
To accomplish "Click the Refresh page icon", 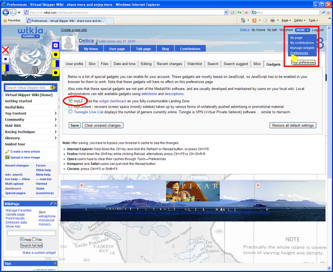I will click(x=239, y=12).
